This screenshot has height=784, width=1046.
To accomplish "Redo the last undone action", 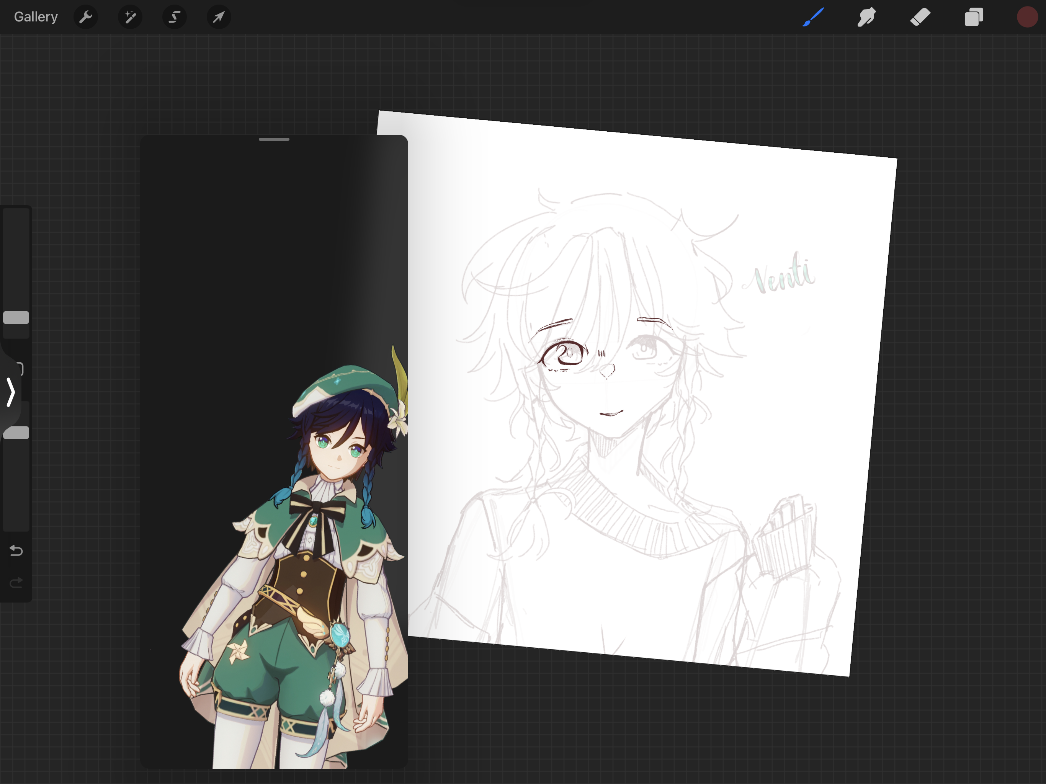I will pos(16,582).
